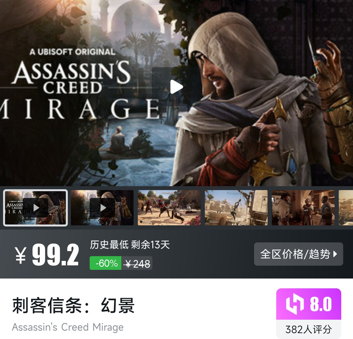Image resolution: width=353 pixels, height=339 pixels.
Task: Open the 382人评分 ratings count
Action: point(309,329)
